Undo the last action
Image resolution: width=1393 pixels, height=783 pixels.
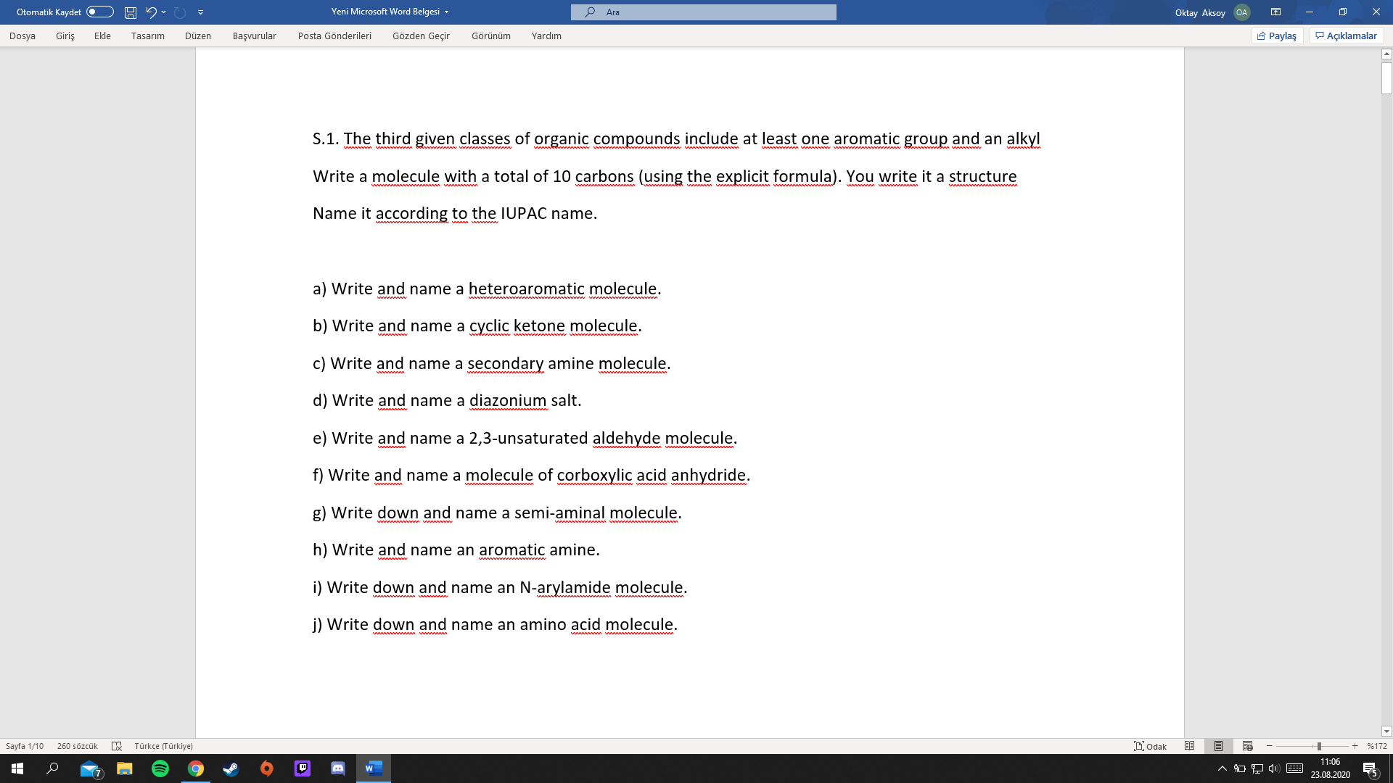(150, 12)
